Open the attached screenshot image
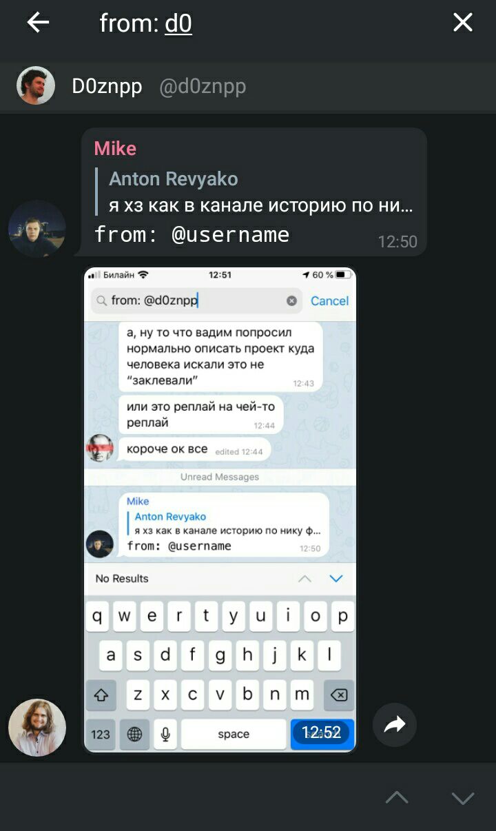 click(220, 511)
